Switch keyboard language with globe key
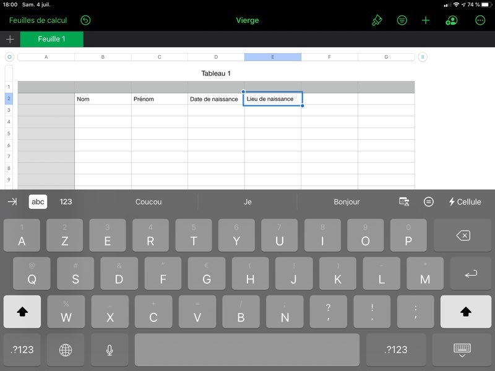 (x=66, y=350)
